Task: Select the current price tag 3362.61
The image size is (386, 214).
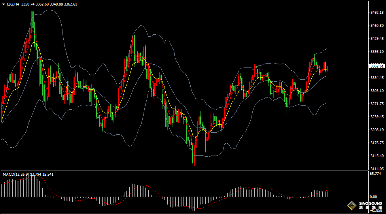Action: [x=376, y=66]
